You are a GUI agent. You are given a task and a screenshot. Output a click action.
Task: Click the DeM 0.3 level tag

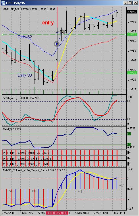(x=129, y=145)
